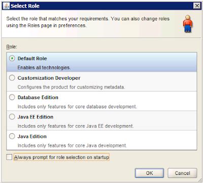203x183 pixels.
Task: Click 'Enables all technologies.' description text
Action: pyautogui.click(x=44, y=68)
